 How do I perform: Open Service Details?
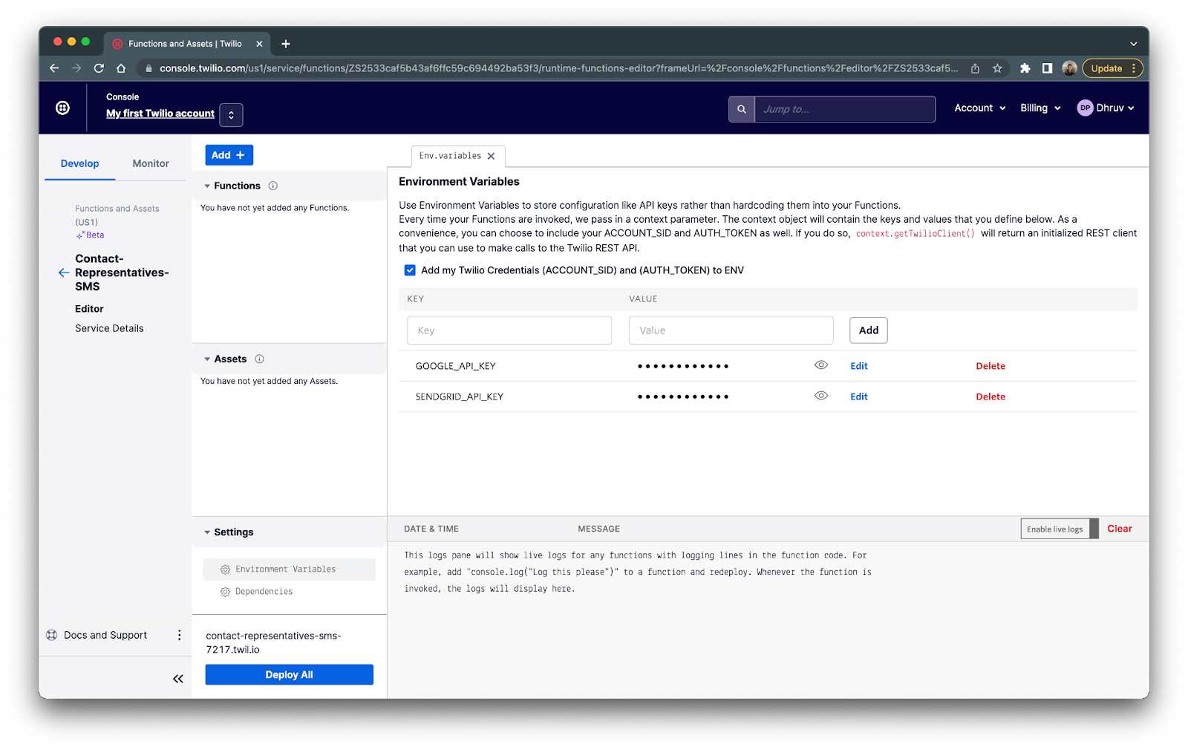pyautogui.click(x=109, y=328)
